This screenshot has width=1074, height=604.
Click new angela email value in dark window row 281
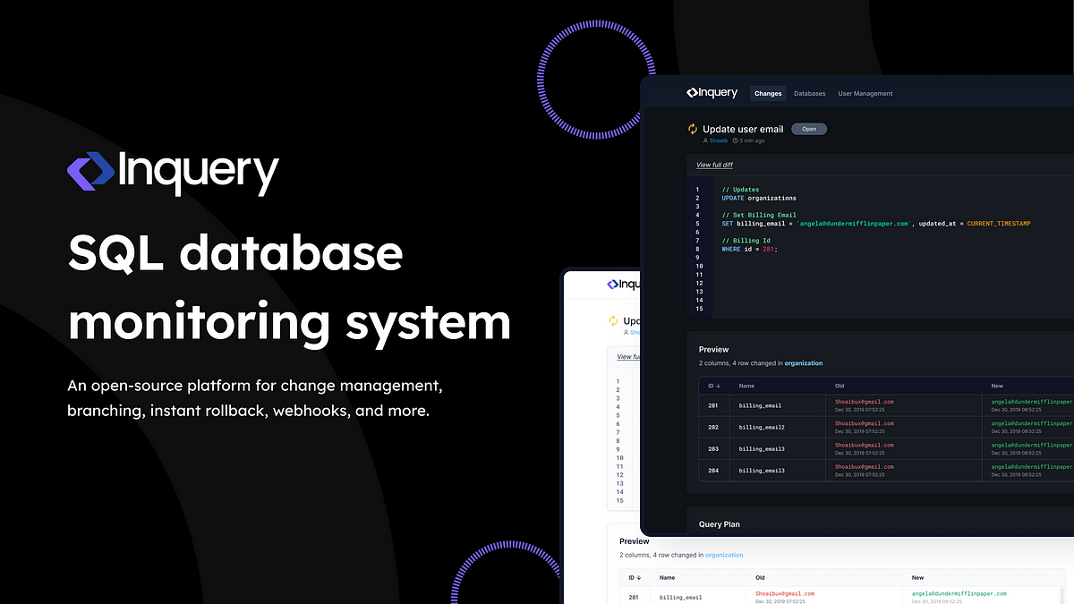[x=1032, y=402]
